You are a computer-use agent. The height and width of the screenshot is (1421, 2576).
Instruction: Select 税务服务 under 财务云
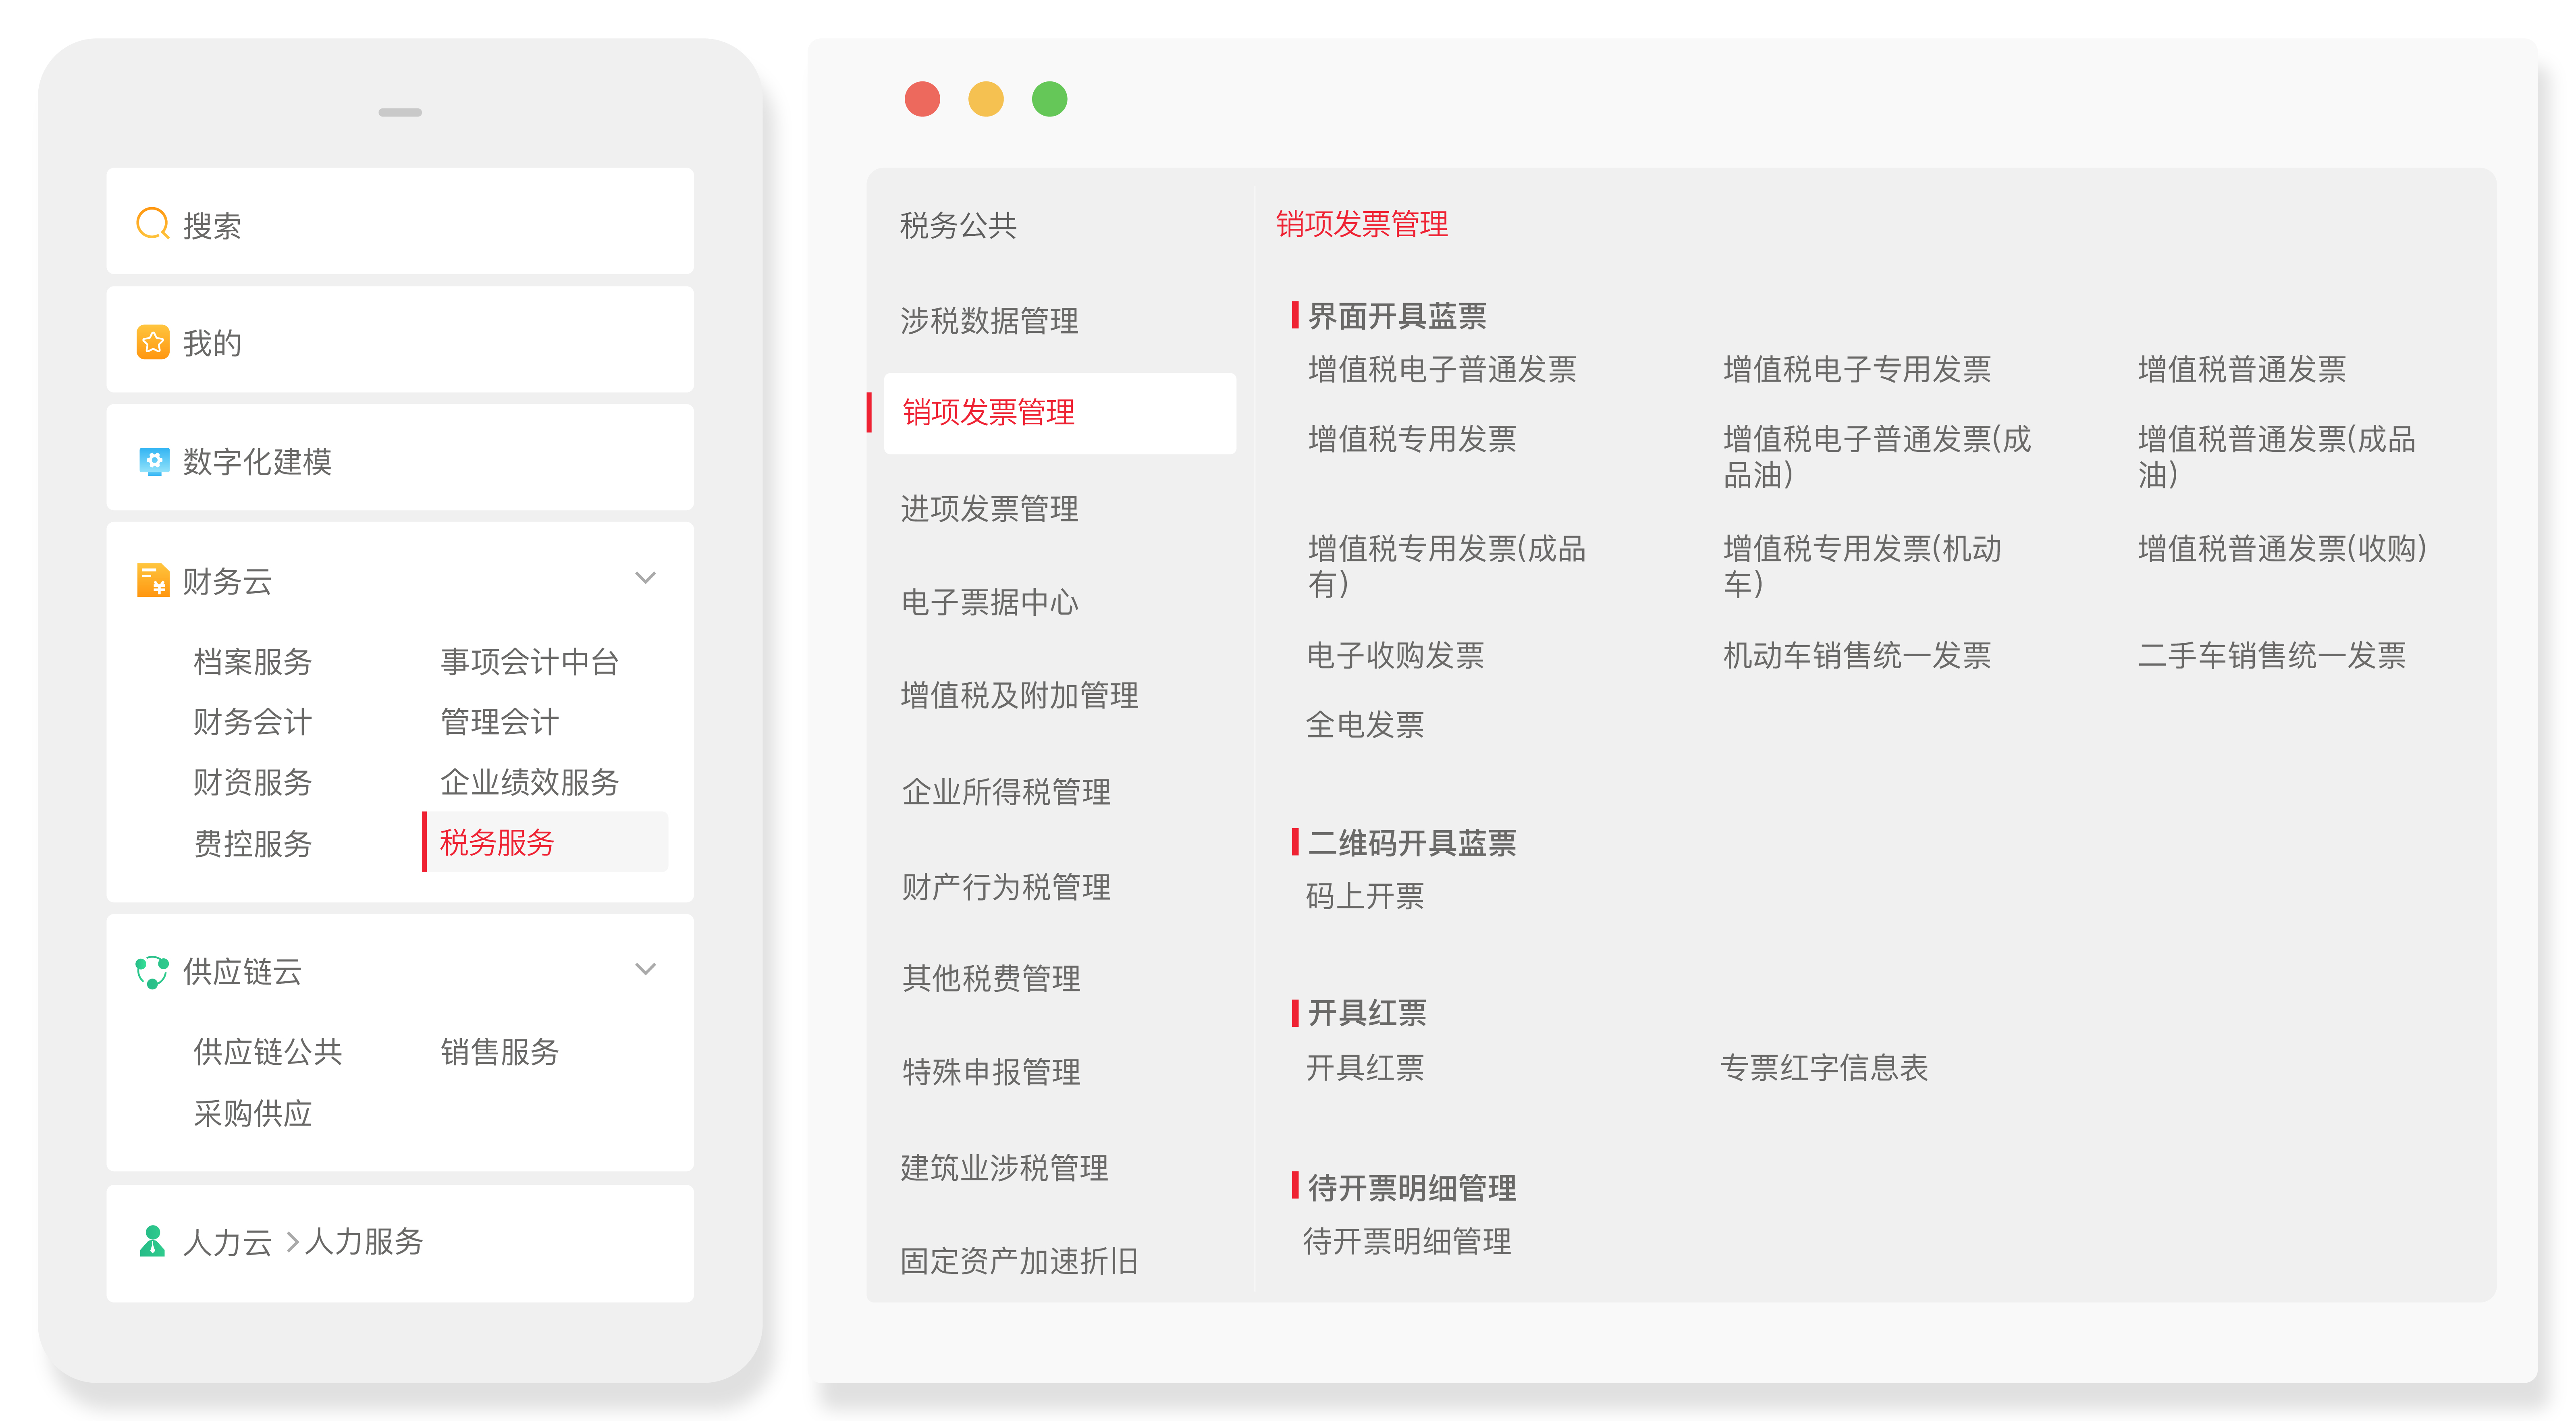pyautogui.click(x=497, y=842)
